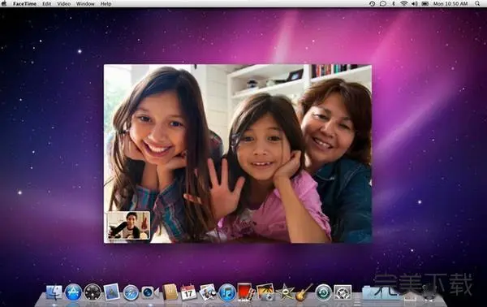Click the self-view picture-in-picture thumbnail
This screenshot has width=487, height=307.
coord(128,226)
